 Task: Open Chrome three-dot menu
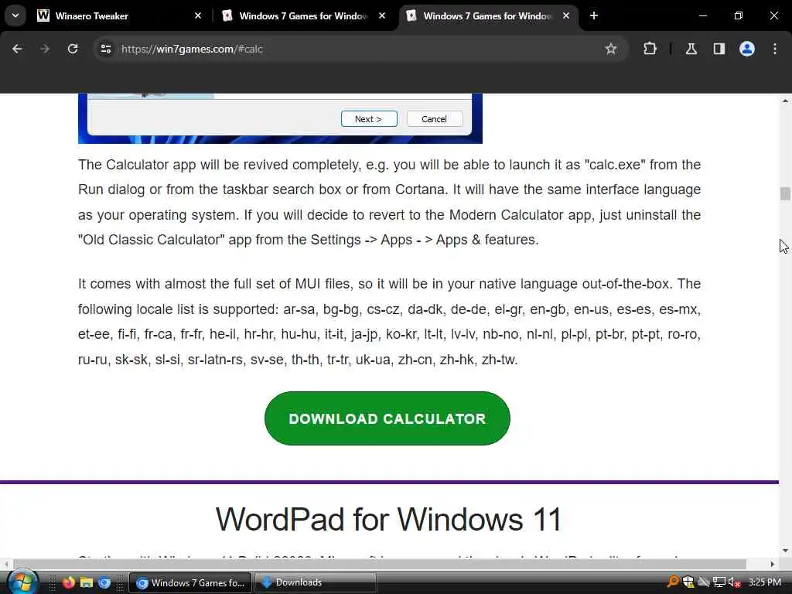tap(775, 49)
